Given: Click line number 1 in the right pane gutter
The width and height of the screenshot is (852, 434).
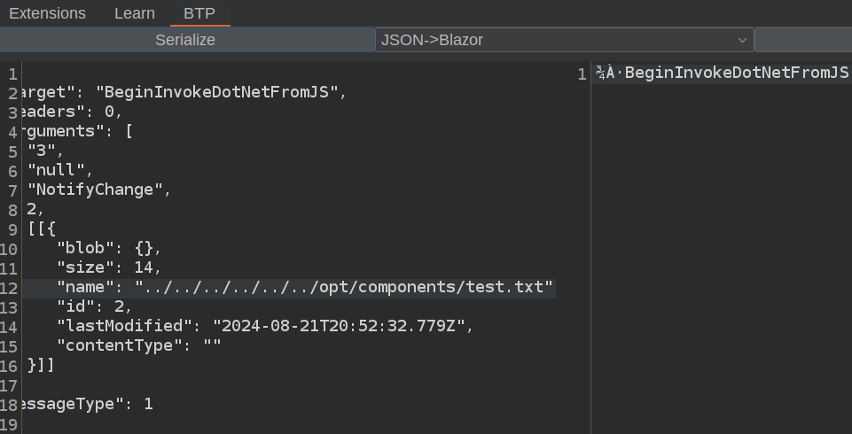Looking at the screenshot, I should (x=582, y=74).
